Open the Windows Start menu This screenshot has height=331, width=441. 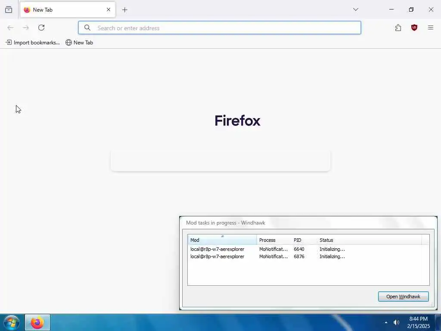(12, 322)
